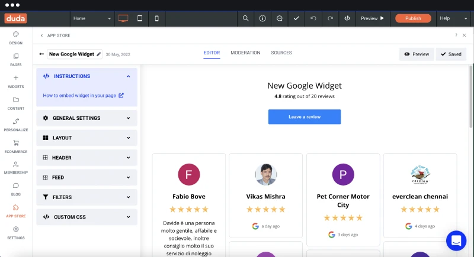The width and height of the screenshot is (474, 257).
Task: Open the comments bubble icon
Action: (279, 18)
